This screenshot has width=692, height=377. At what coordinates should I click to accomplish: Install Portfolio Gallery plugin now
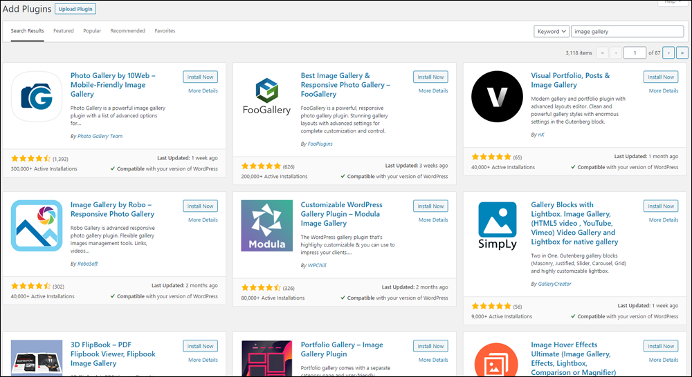click(430, 346)
